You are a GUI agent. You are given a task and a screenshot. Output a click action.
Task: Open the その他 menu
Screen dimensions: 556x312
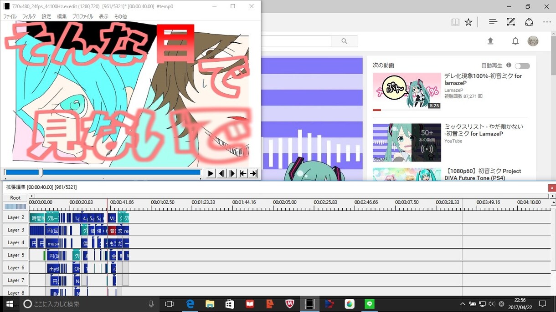click(120, 16)
